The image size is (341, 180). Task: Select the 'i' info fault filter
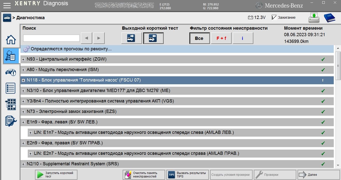[243, 38]
